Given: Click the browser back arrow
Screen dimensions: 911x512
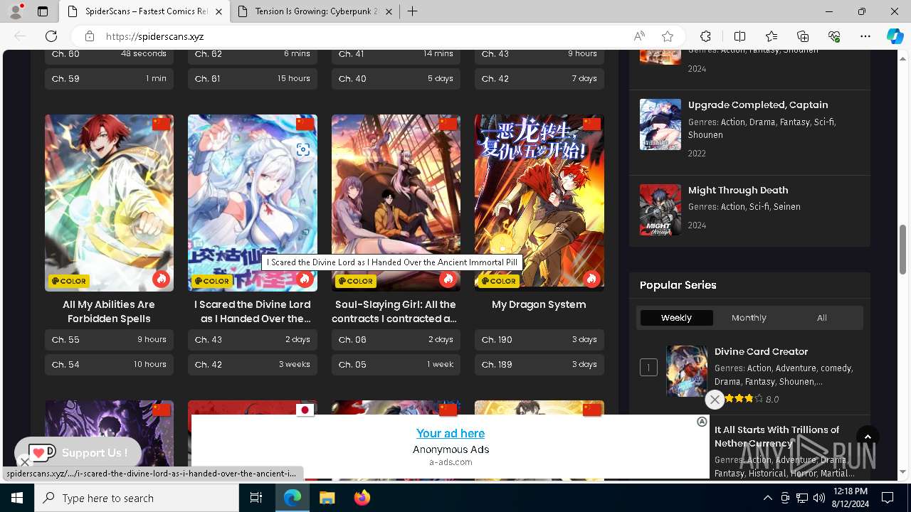Looking at the screenshot, I should click(20, 36).
